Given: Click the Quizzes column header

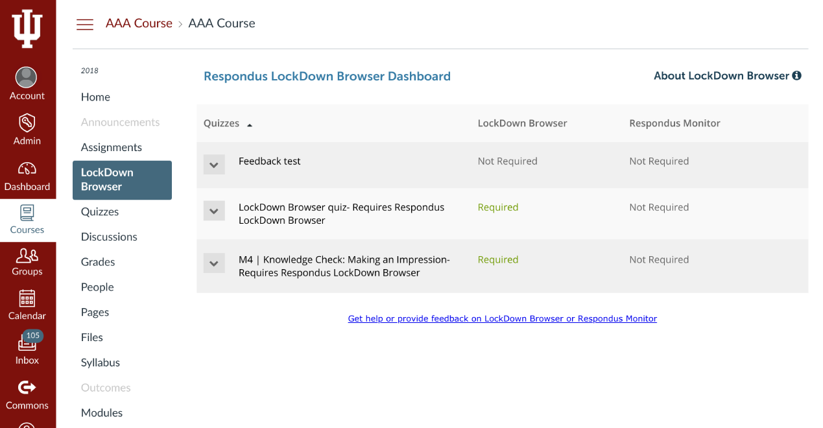Looking at the screenshot, I should 222,123.
